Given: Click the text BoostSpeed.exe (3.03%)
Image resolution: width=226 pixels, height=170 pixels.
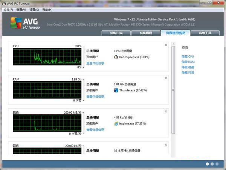Looking at the screenshot, I should click(134, 57).
